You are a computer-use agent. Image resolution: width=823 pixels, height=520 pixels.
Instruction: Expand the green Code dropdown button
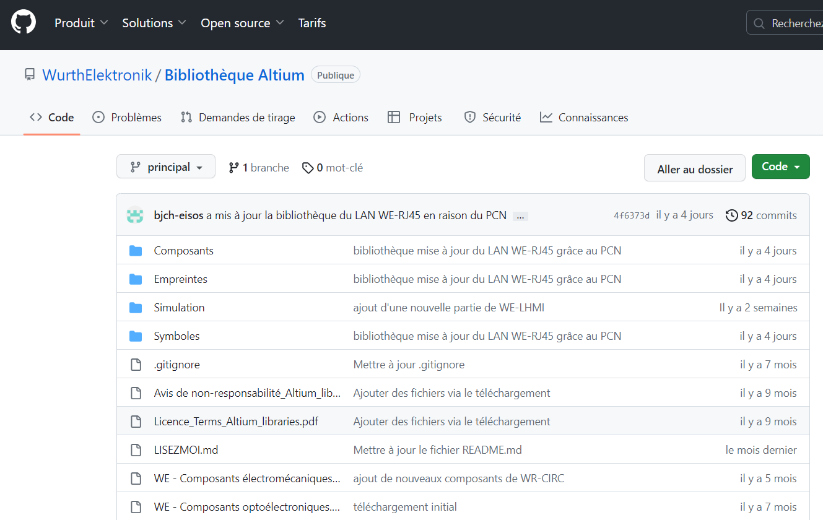click(780, 167)
